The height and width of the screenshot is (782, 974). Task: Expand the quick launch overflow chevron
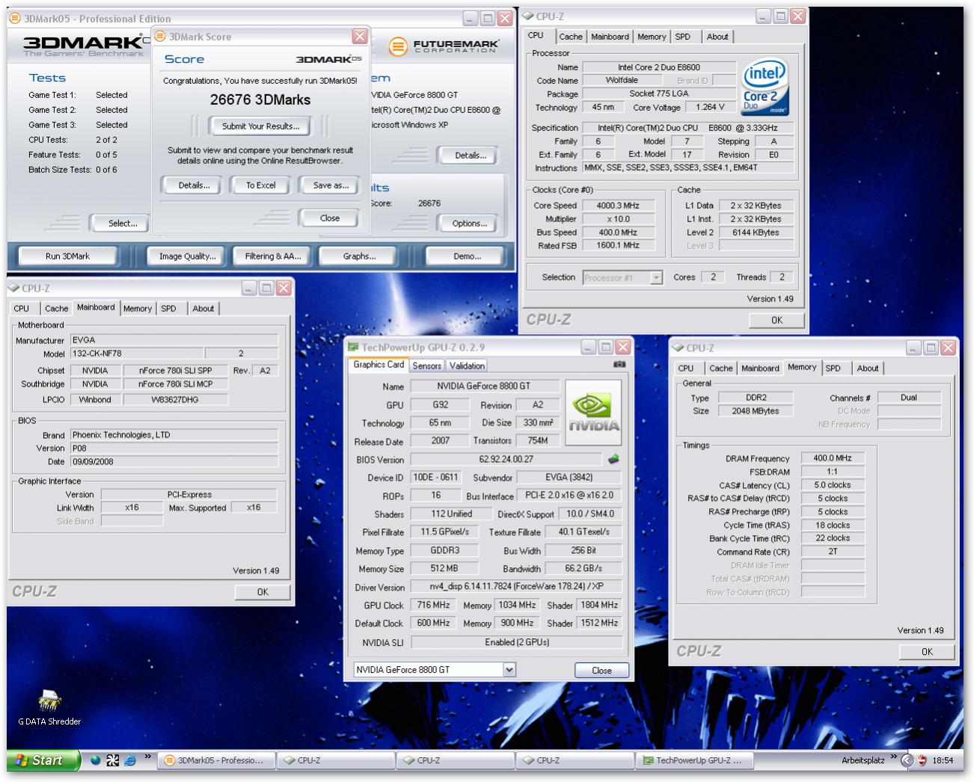tap(147, 757)
